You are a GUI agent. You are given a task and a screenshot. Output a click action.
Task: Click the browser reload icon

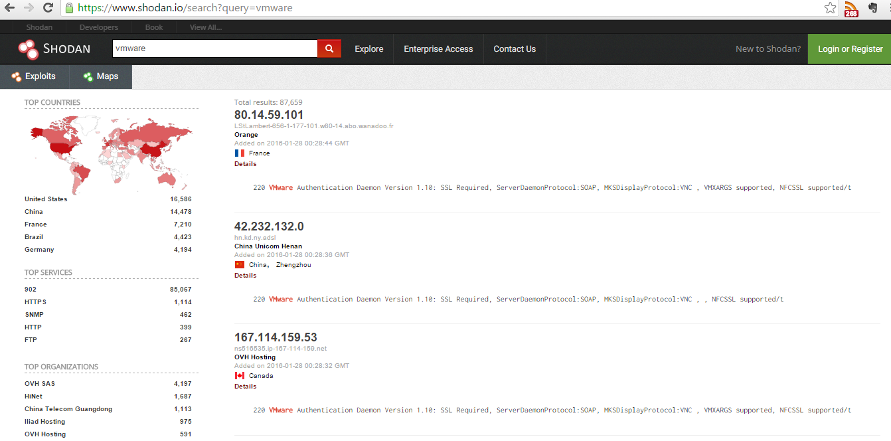tap(48, 8)
